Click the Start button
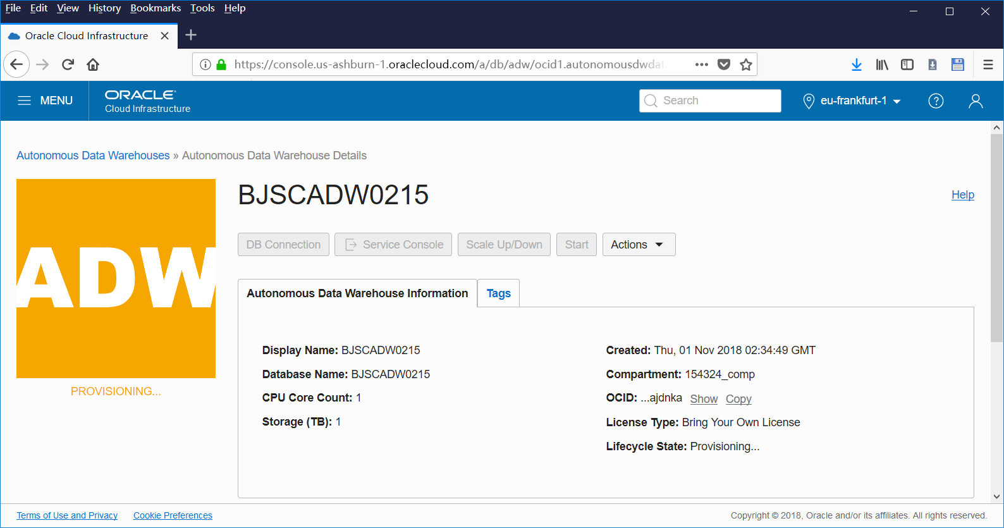This screenshot has height=528, width=1004. pyautogui.click(x=577, y=245)
